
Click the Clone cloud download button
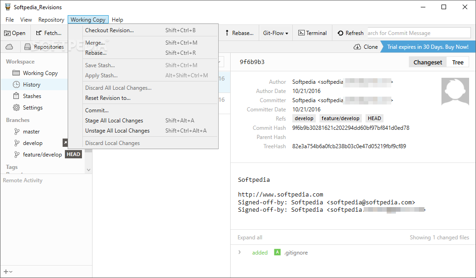click(366, 47)
